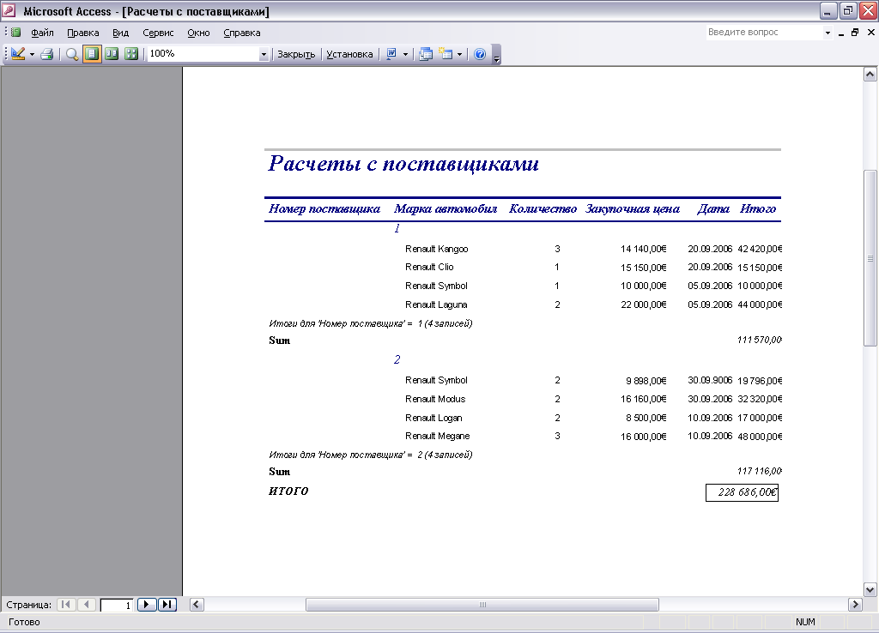The width and height of the screenshot is (879, 633).
Task: Toggle Two Pages view
Action: click(x=112, y=54)
